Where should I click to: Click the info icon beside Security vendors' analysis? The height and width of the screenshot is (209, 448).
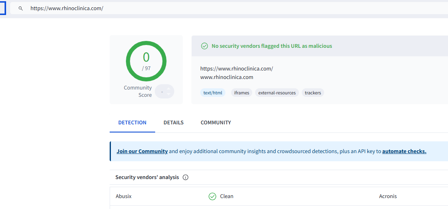186,177
